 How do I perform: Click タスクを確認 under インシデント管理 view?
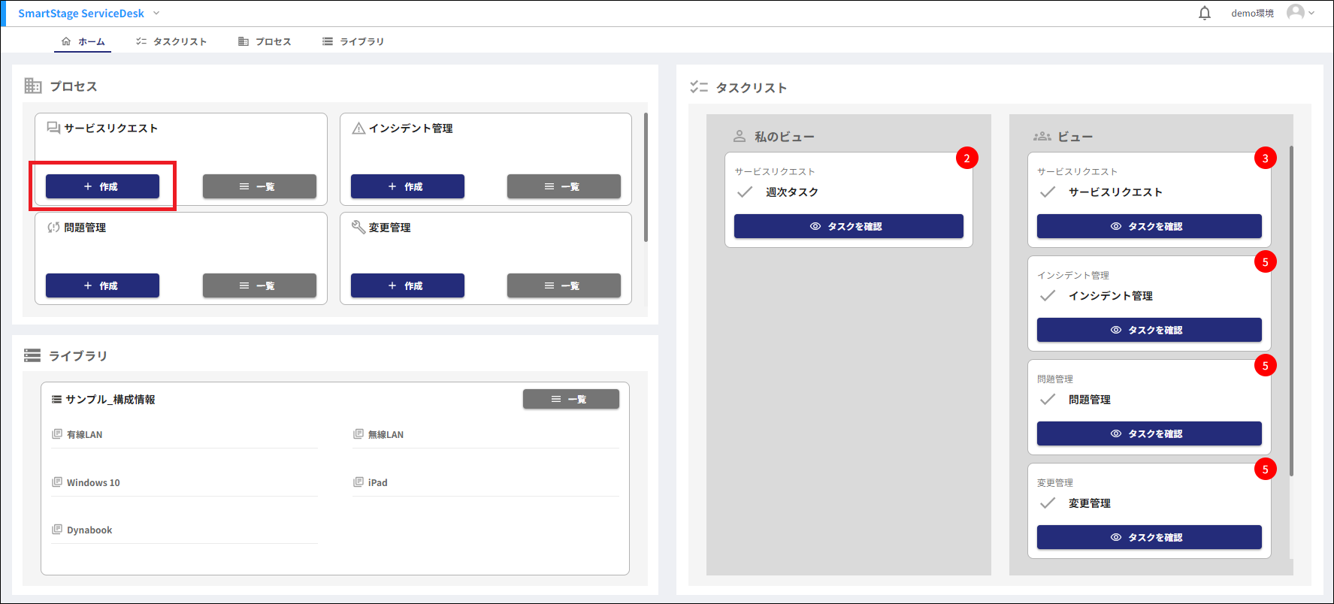1148,330
